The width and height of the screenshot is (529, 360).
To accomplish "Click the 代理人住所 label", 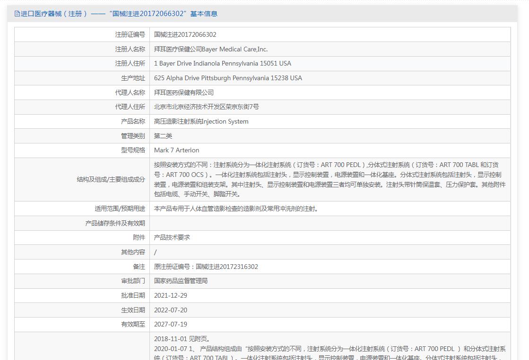I will tap(130, 107).
